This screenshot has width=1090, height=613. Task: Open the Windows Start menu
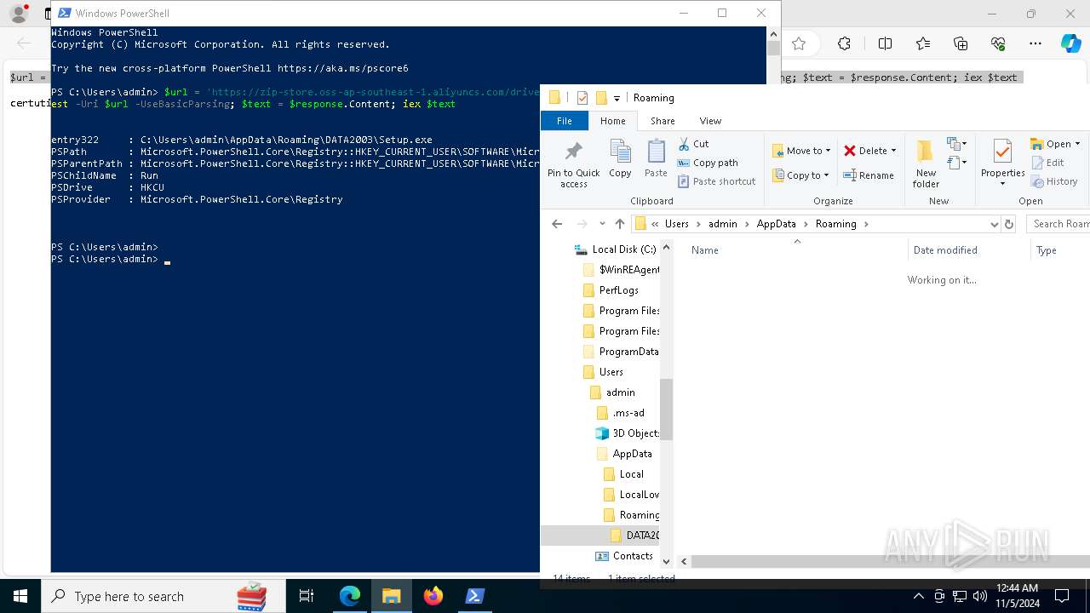point(20,596)
